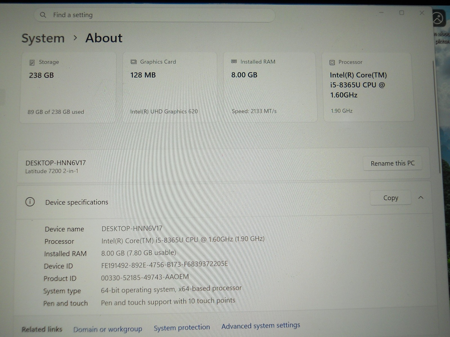This screenshot has height=337, width=450.
Task: Select the 8.00 GB installed RAM value
Action: pyautogui.click(x=244, y=75)
